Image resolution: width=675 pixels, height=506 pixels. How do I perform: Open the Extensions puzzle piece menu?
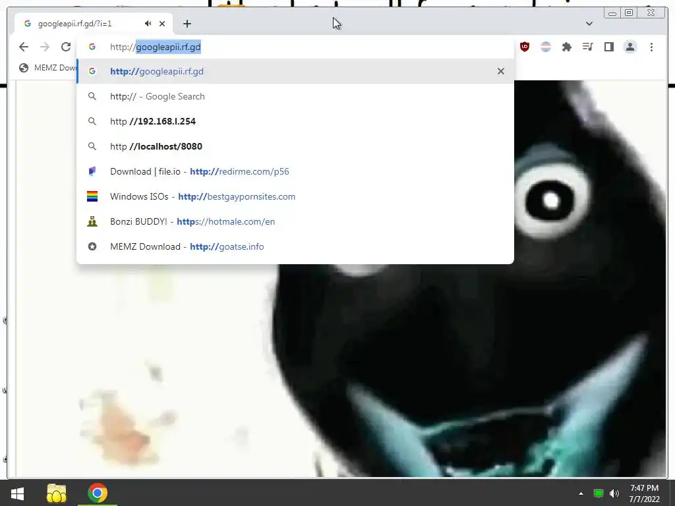pyautogui.click(x=566, y=47)
